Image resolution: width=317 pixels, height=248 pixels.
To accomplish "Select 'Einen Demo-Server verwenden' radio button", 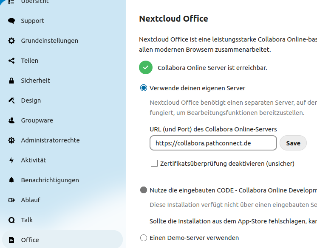I will point(144,238).
